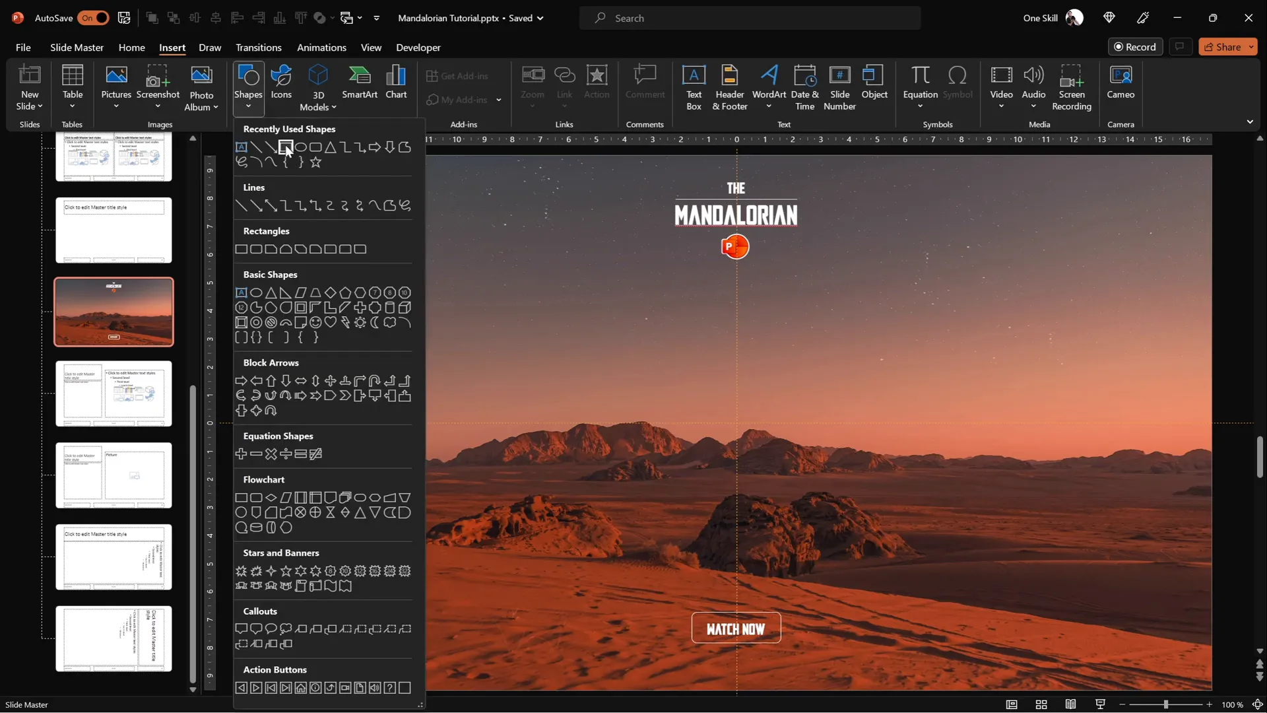Image resolution: width=1267 pixels, height=713 pixels.
Task: Pick the first rectangle under Rectangles
Action: 241,250
